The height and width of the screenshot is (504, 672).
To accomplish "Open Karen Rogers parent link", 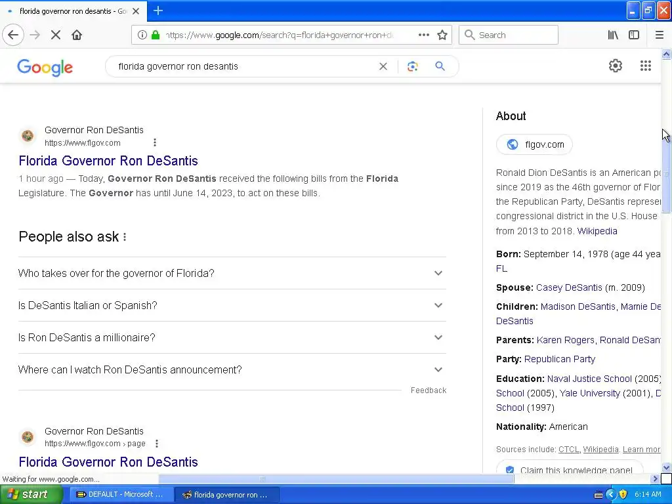I will tap(565, 340).
